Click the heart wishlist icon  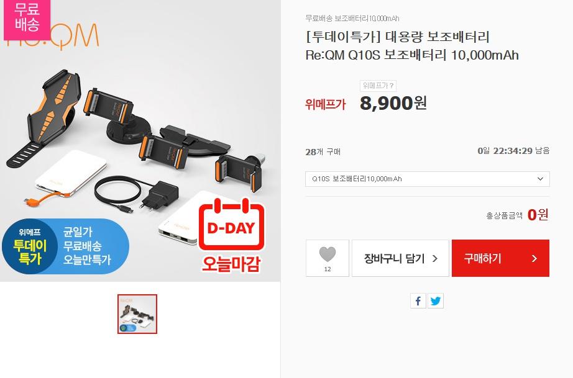coord(327,254)
